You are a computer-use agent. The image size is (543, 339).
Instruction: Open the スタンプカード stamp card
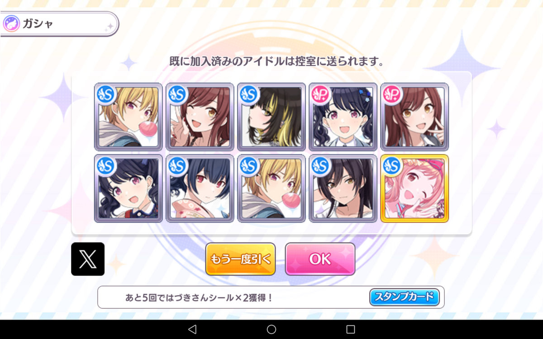[405, 297]
